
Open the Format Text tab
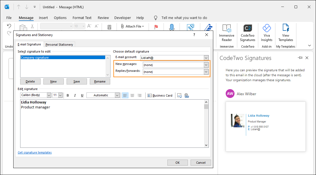coord(82,18)
